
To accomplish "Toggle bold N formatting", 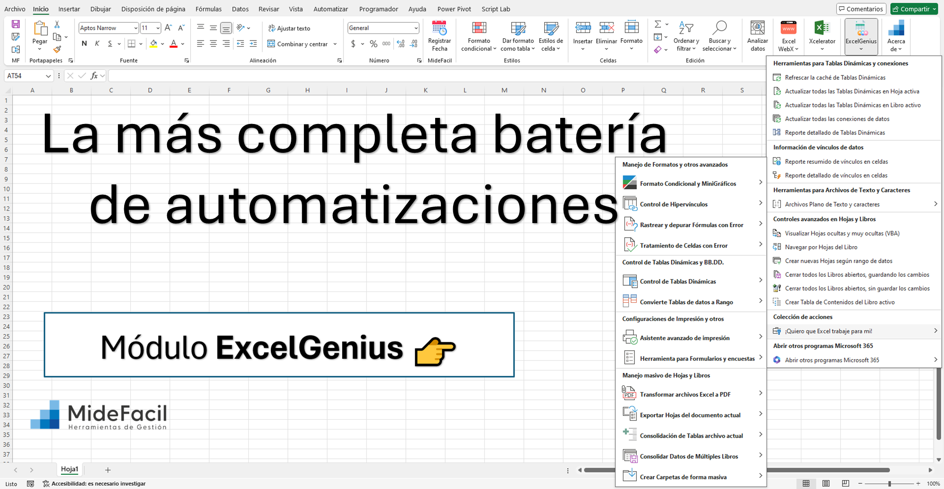I will click(84, 44).
